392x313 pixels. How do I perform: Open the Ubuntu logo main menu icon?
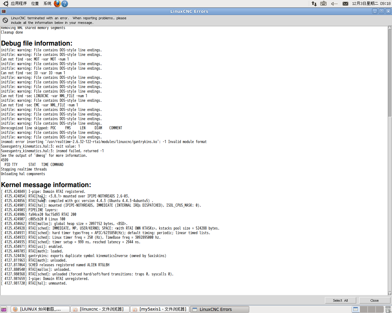(6, 4)
